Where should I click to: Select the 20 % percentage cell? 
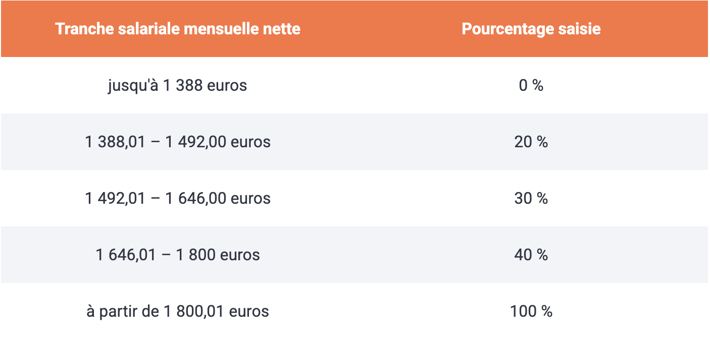(x=531, y=142)
